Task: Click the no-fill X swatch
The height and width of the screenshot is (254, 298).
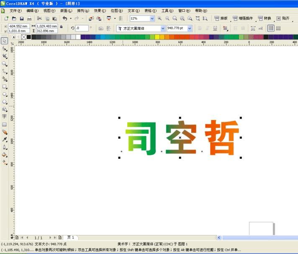Action: pyautogui.click(x=24, y=37)
